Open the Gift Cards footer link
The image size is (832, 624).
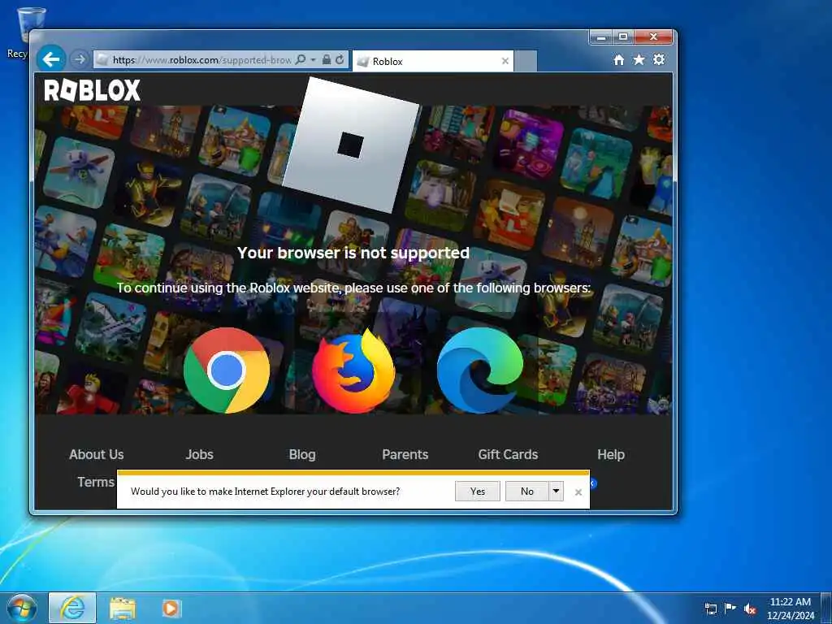508,455
